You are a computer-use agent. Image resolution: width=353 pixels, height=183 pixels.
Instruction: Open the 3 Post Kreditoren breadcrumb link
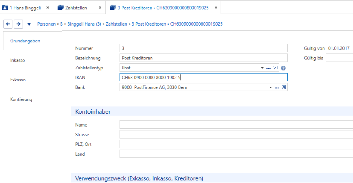177,24
